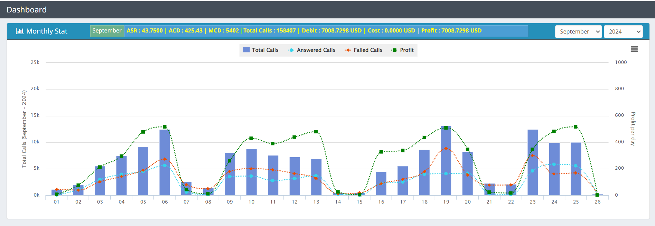Screen dimensions: 655x226
Task: Click the 1000 right axis label
Action: tap(621, 62)
